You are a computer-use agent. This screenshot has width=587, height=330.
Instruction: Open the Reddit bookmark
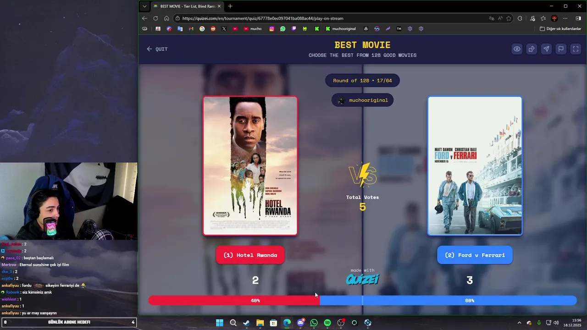(x=213, y=28)
